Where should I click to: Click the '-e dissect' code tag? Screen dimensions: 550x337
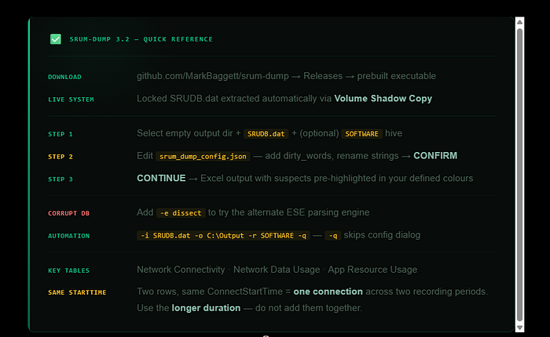click(x=181, y=212)
